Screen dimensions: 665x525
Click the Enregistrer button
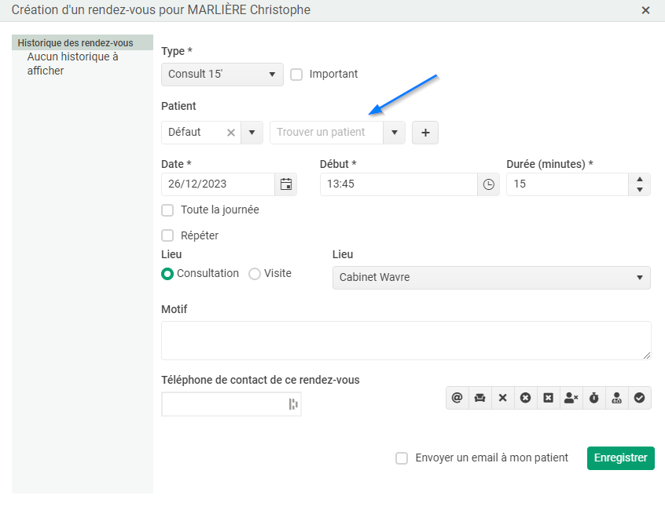tap(620, 458)
